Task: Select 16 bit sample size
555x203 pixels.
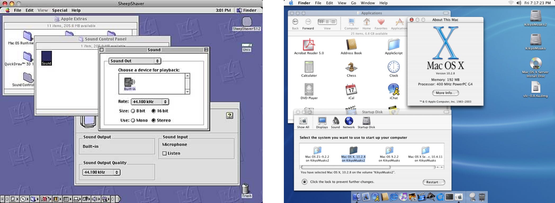Action: [160, 111]
